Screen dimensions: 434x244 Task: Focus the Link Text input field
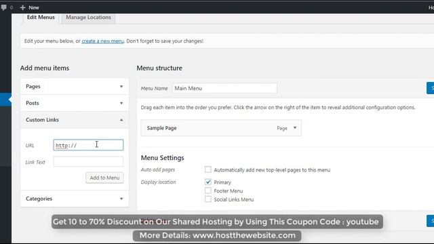coord(88,161)
